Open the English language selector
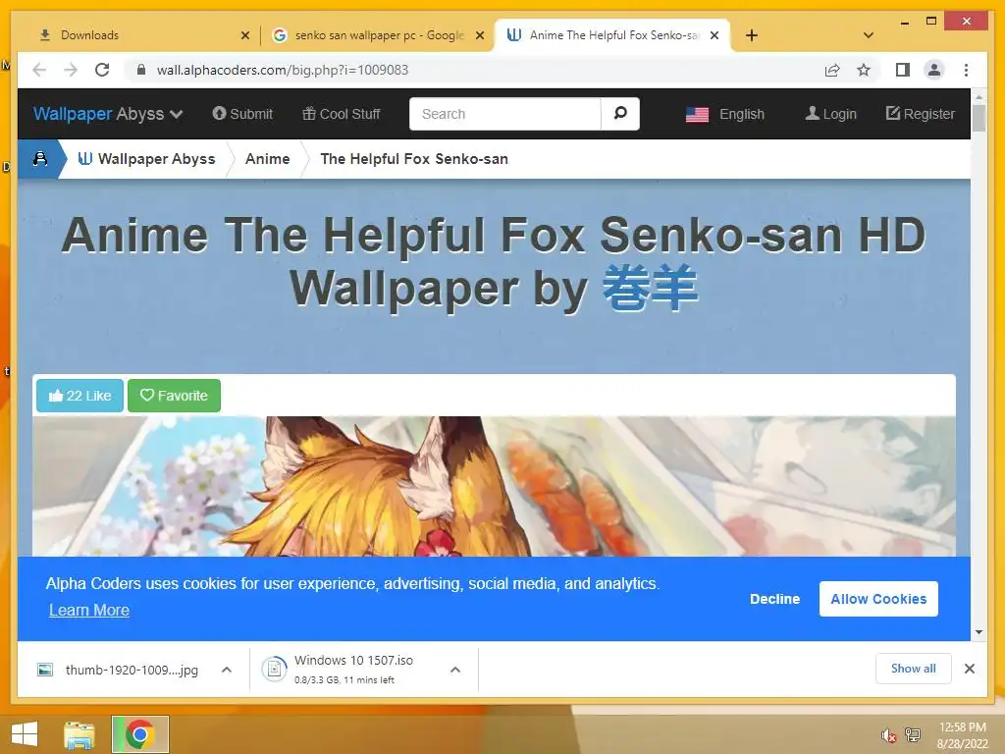 725,114
